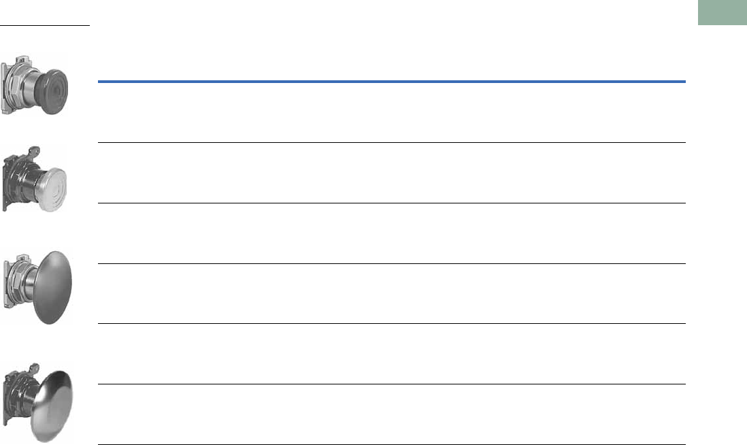Click the blue horizontal header line
The image size is (747, 445).
pyautogui.click(x=391, y=82)
